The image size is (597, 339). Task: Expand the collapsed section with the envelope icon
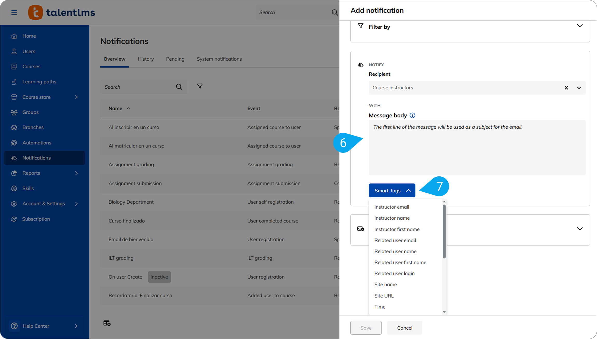pos(580,229)
